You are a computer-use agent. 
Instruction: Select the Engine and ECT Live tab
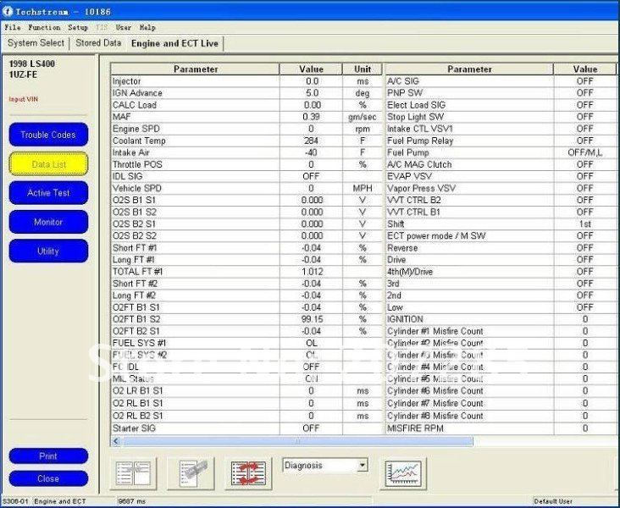(x=174, y=43)
